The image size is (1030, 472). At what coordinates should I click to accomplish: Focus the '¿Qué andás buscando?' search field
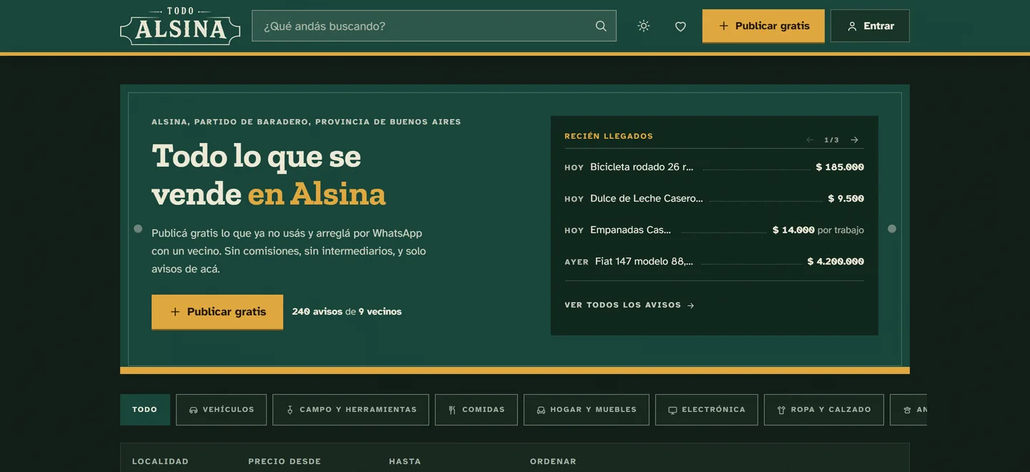coord(434,26)
